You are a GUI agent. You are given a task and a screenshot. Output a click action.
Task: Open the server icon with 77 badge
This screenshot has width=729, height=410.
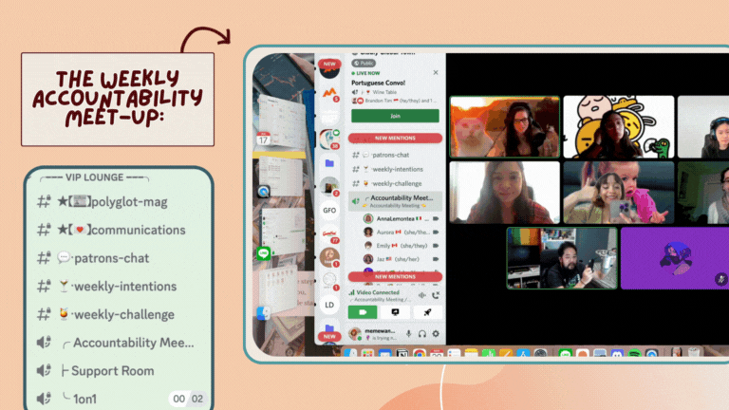pyautogui.click(x=329, y=234)
